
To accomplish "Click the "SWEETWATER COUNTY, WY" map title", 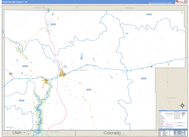I will pos(15,2).
